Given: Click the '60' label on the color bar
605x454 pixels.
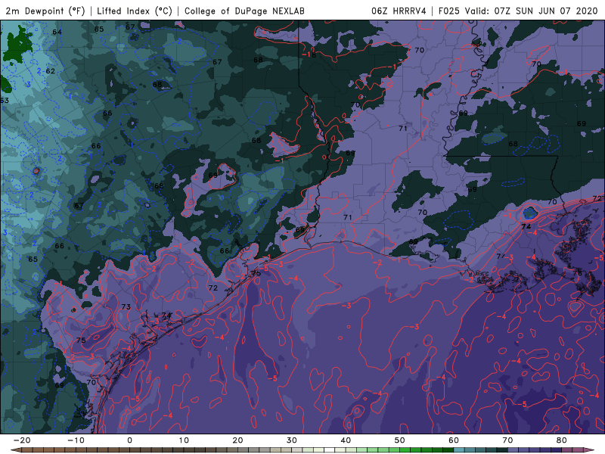Looking at the screenshot, I should tap(454, 440).
